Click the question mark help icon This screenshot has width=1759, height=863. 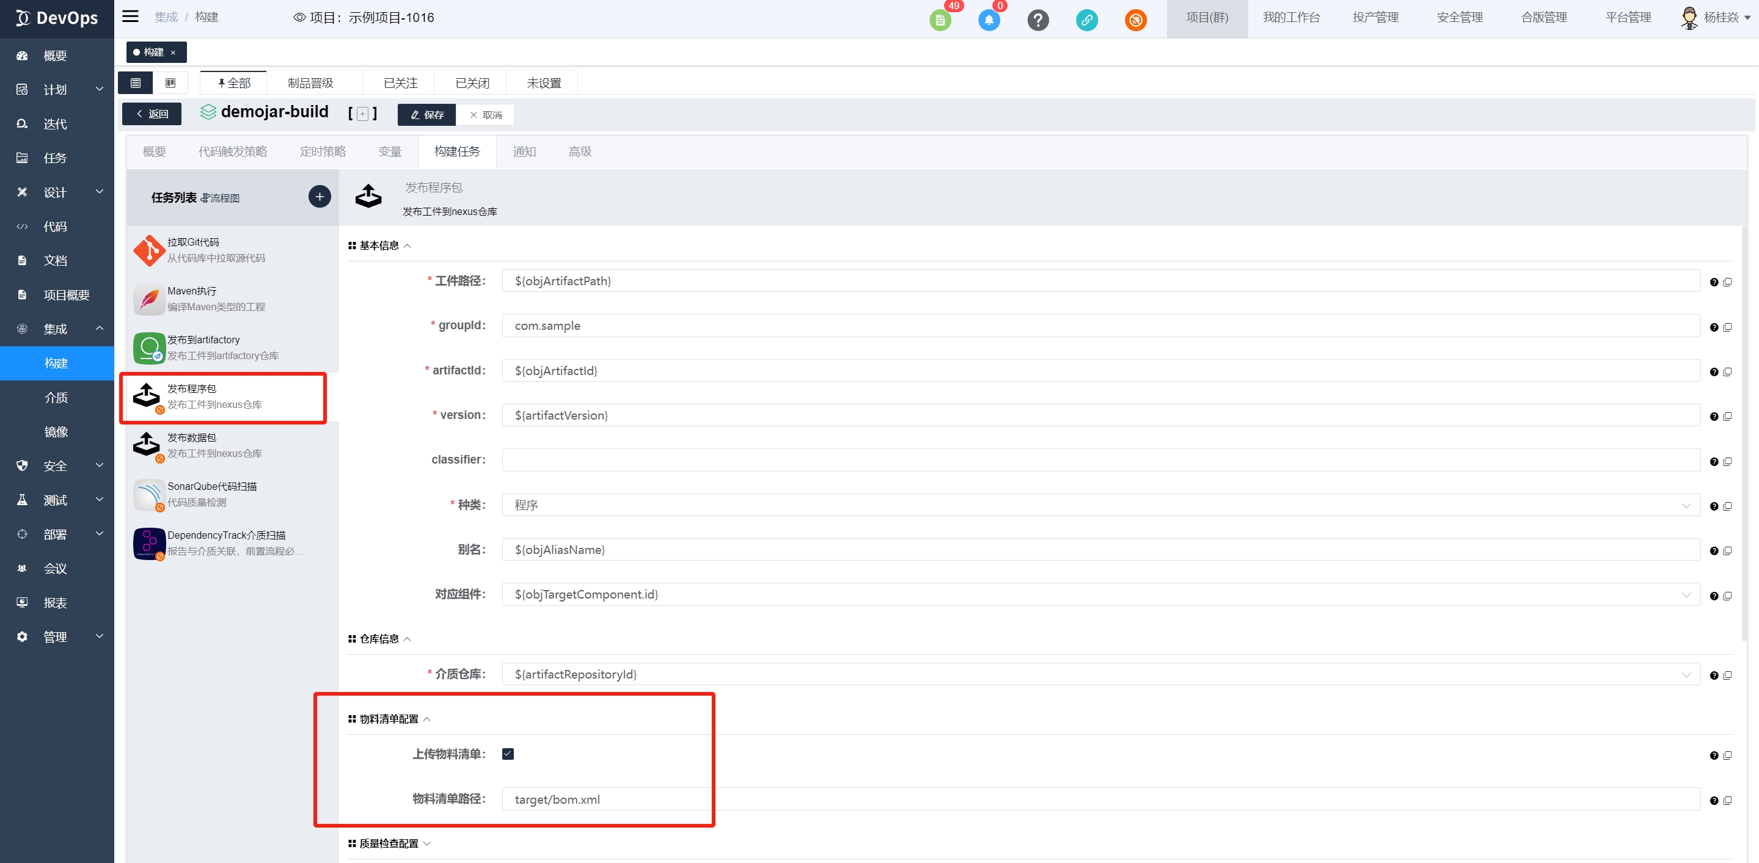[x=1037, y=20]
